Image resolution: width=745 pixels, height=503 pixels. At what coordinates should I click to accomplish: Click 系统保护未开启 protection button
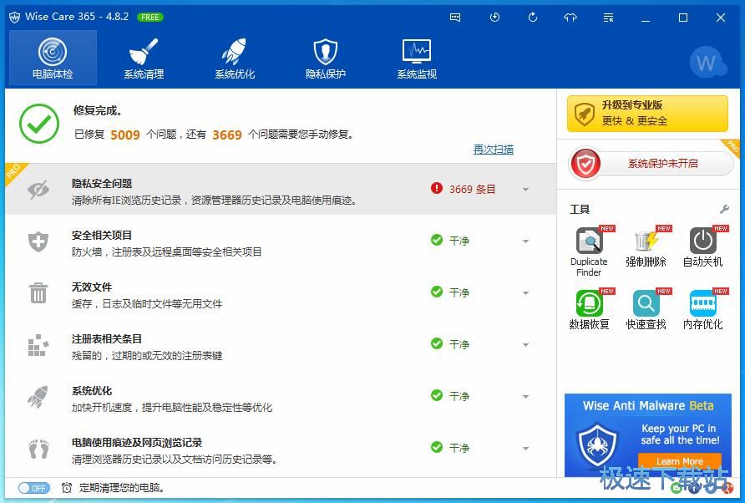point(651,164)
